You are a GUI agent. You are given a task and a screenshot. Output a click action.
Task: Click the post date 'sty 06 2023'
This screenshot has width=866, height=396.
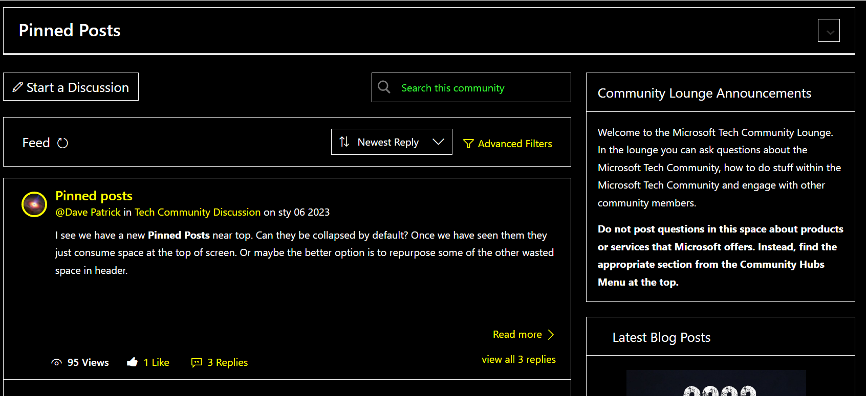pyautogui.click(x=304, y=212)
